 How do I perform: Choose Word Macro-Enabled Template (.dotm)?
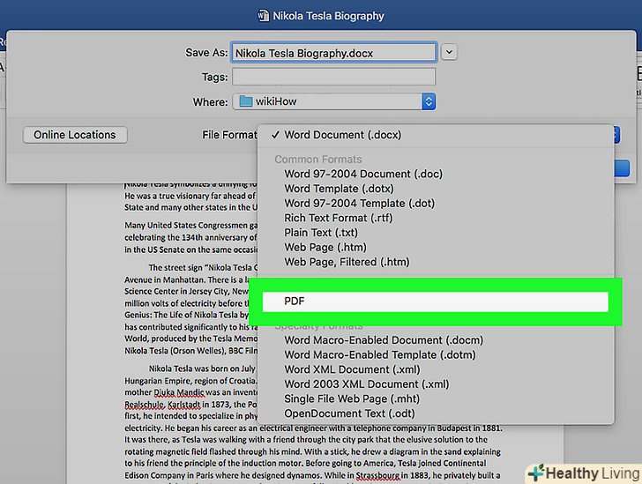coord(436,355)
